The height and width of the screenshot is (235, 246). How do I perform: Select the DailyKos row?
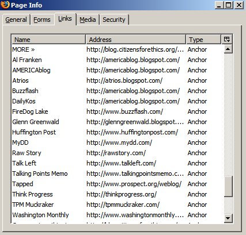118,101
